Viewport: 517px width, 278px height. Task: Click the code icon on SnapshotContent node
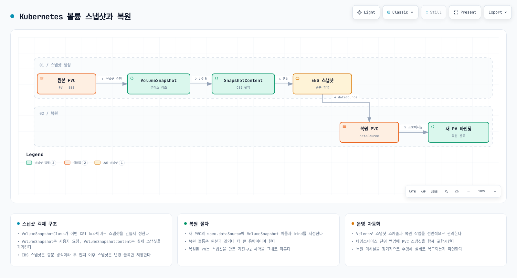point(216,78)
